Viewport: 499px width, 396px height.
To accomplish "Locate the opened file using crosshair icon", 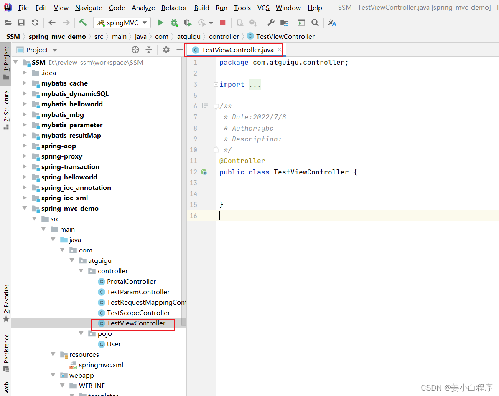I will [x=135, y=50].
